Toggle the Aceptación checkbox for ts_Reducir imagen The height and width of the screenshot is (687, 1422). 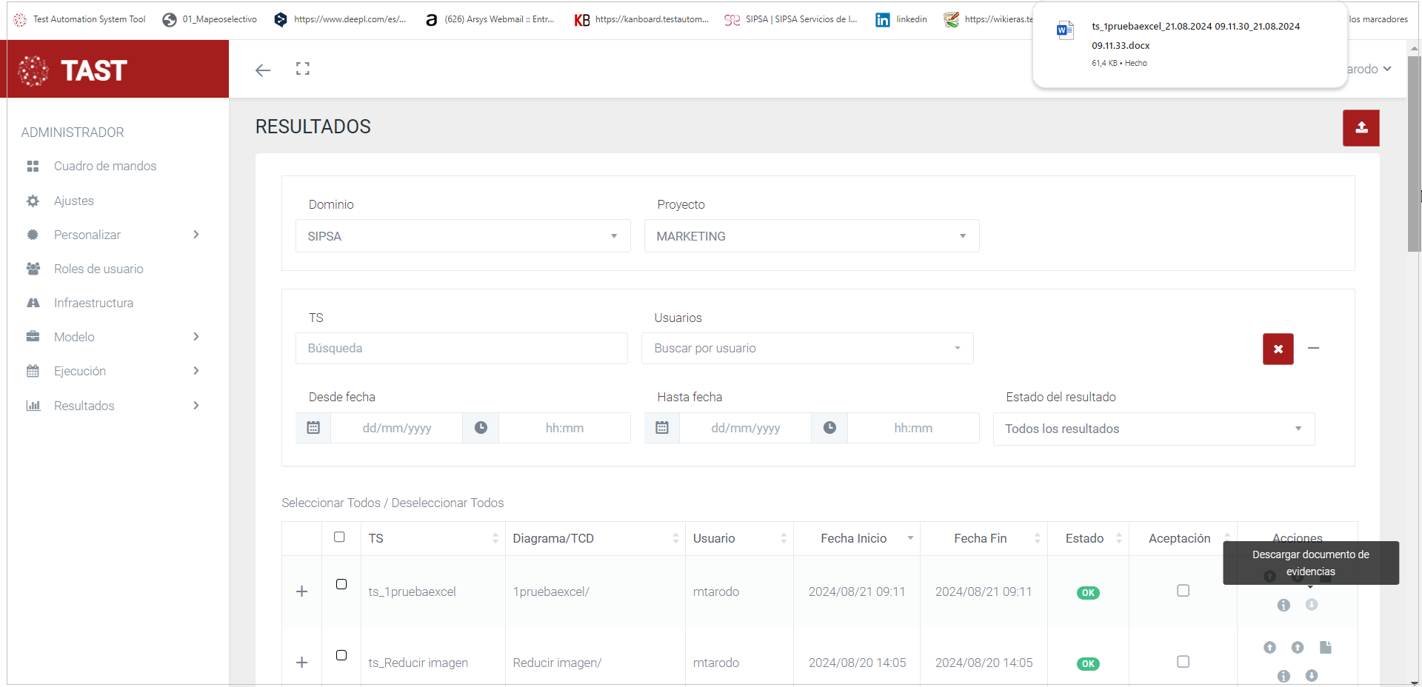[1183, 662]
